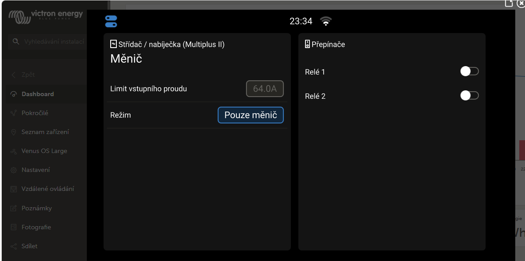
Task: Click the Střídač / nabíječka inverter icon
Action: tap(113, 44)
